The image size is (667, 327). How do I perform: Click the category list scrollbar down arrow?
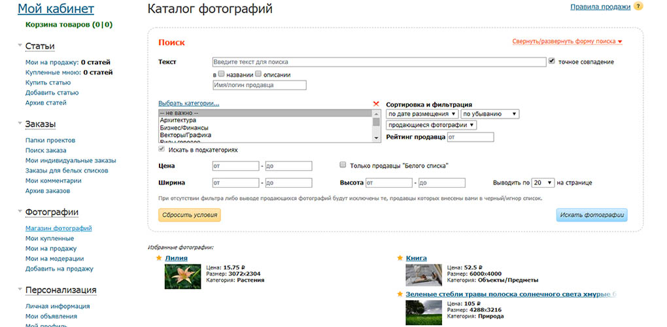pos(376,139)
